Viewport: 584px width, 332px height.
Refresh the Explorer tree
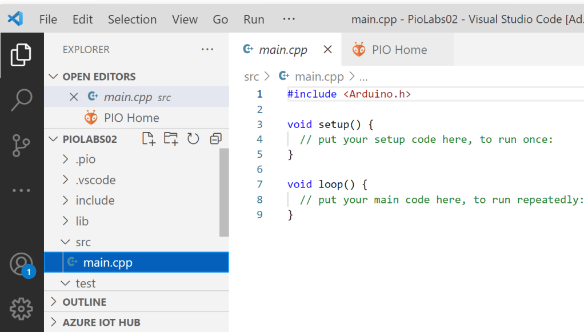[x=193, y=138]
